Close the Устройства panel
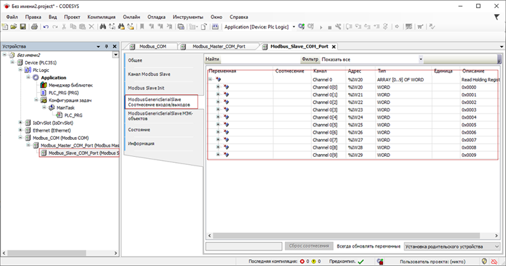Screen dimensions: 506x266 pos(114,46)
